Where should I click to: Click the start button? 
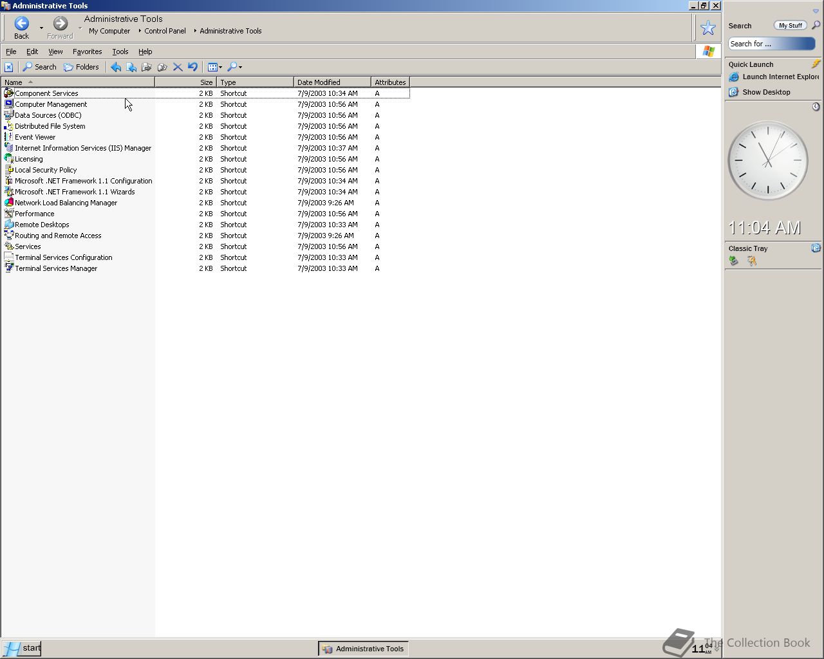click(21, 648)
